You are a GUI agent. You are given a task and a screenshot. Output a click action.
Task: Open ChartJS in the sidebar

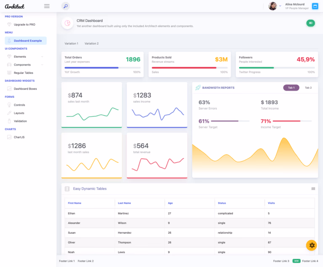pyautogui.click(x=19, y=137)
